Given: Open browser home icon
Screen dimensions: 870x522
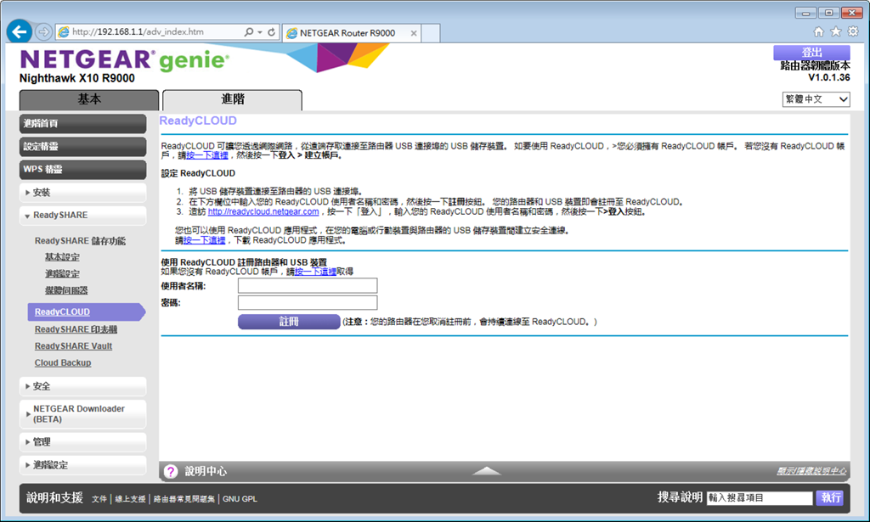Looking at the screenshot, I should [818, 31].
